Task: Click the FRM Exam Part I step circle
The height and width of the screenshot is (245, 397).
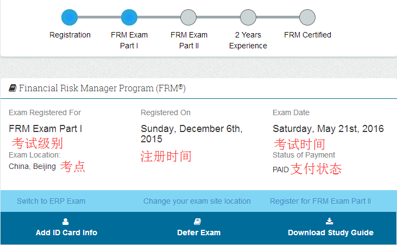Action: coord(129,17)
